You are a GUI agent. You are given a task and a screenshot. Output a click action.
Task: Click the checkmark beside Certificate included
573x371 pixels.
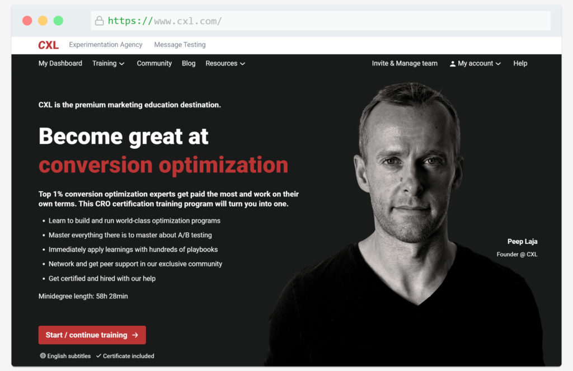click(x=98, y=356)
